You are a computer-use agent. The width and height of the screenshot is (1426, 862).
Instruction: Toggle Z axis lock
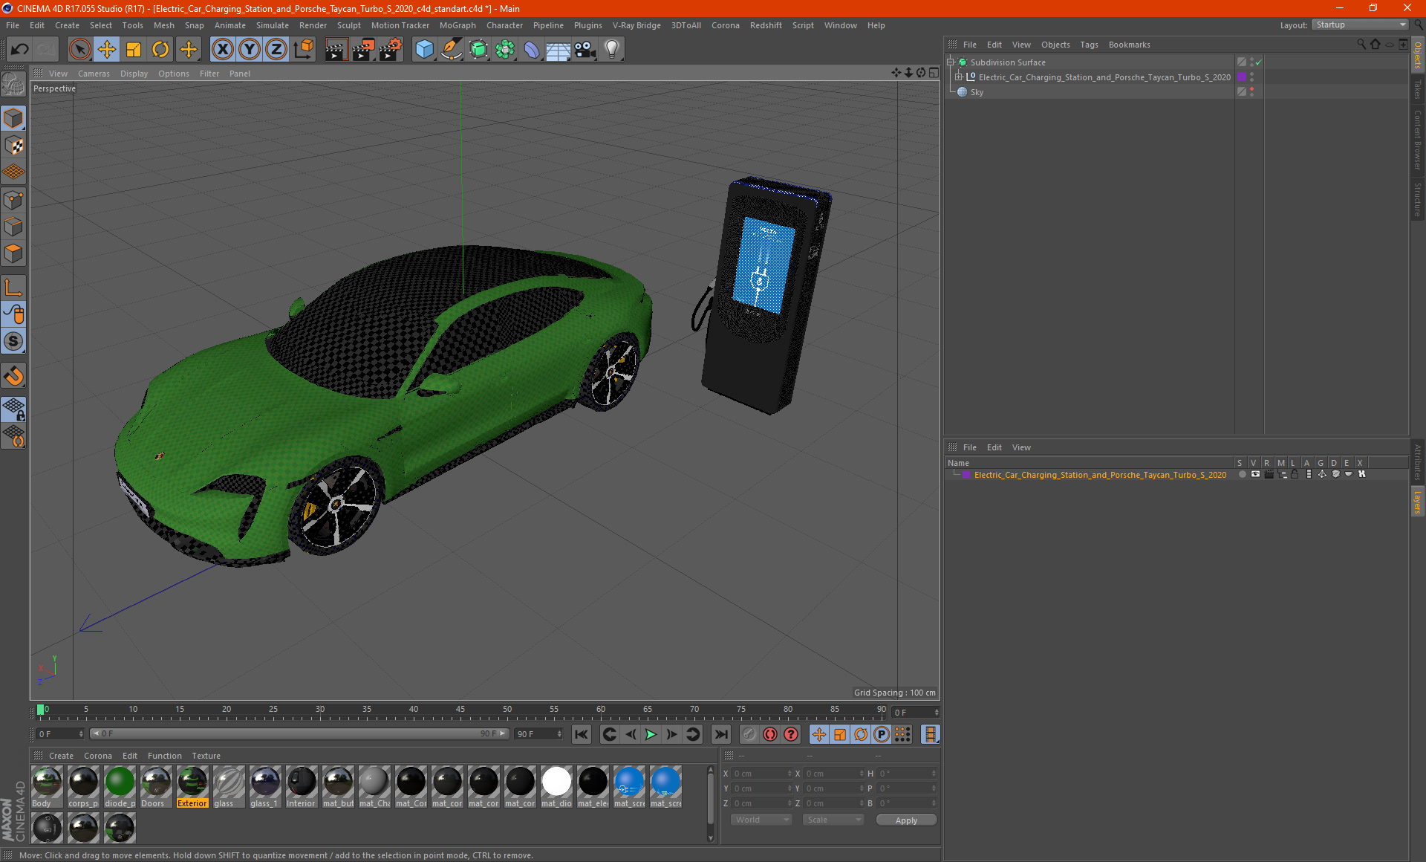[276, 49]
